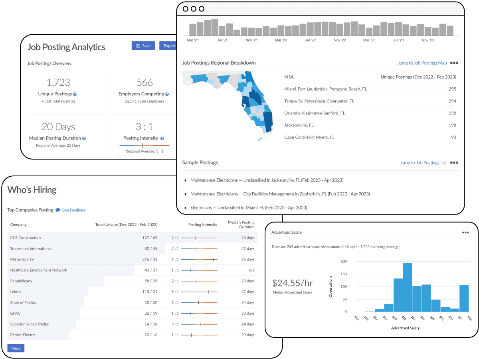Expand City Facilities Management Zephyrhills posting
The image size is (479, 359).
[186, 194]
